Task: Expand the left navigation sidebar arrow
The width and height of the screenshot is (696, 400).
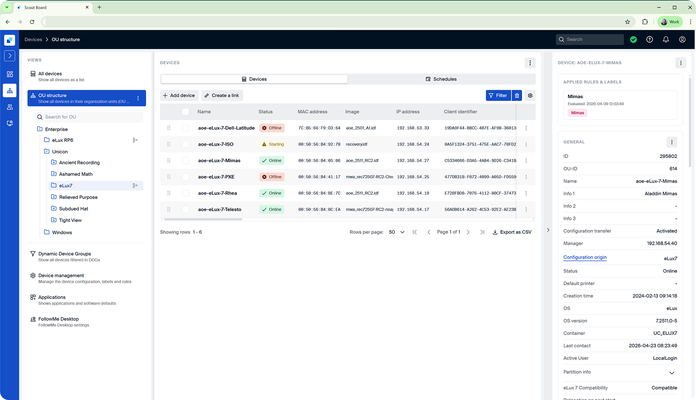Action: (10, 56)
